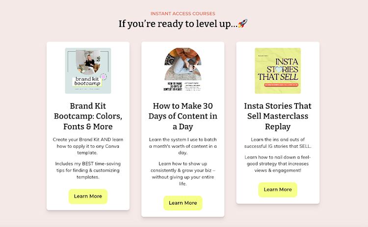Click the "Learn the system I use to batch" text
This screenshot has width=368, height=227.
click(183, 146)
